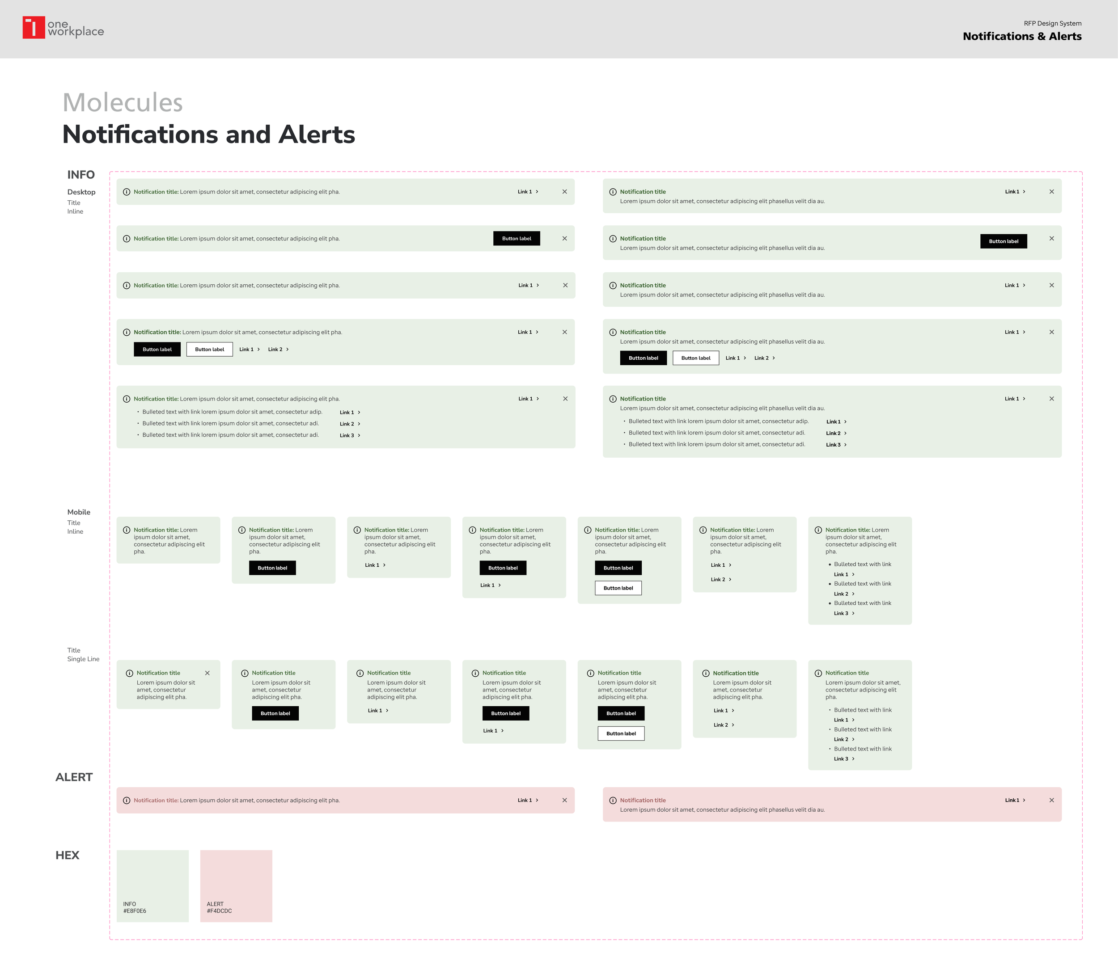Image resolution: width=1118 pixels, height=978 pixels.
Task: Close the left-side desktop notification with bulleted links
Action: [x=565, y=399]
